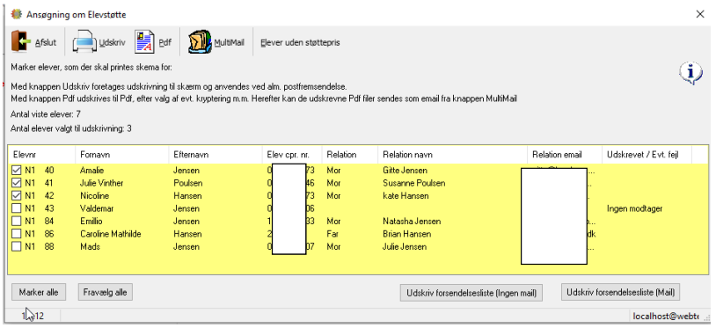716x328 pixels.
Task: Click Udskriv forsendelsesliste (Ingen mail)
Action: point(471,294)
